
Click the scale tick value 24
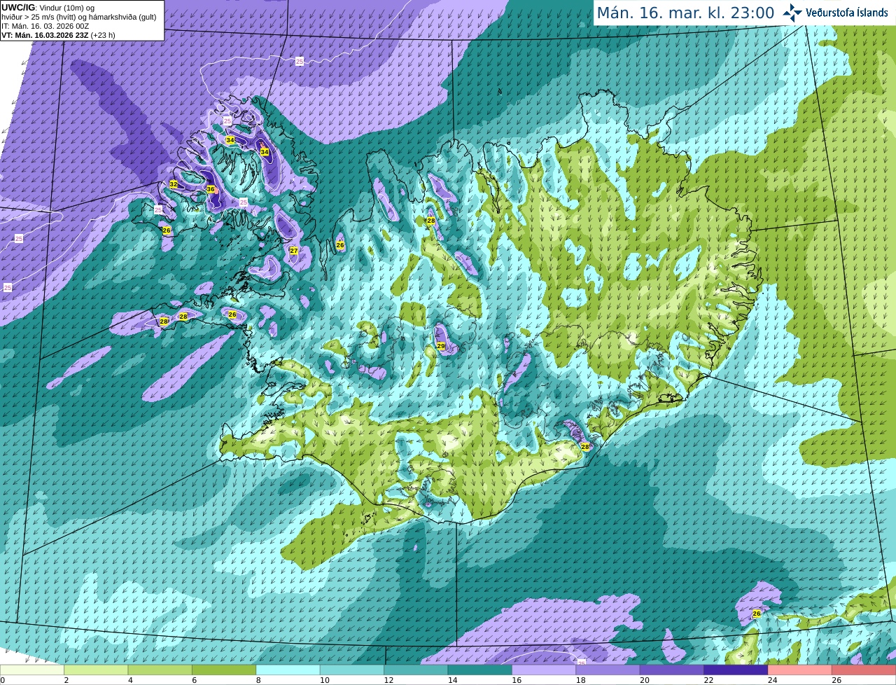pyautogui.click(x=771, y=680)
